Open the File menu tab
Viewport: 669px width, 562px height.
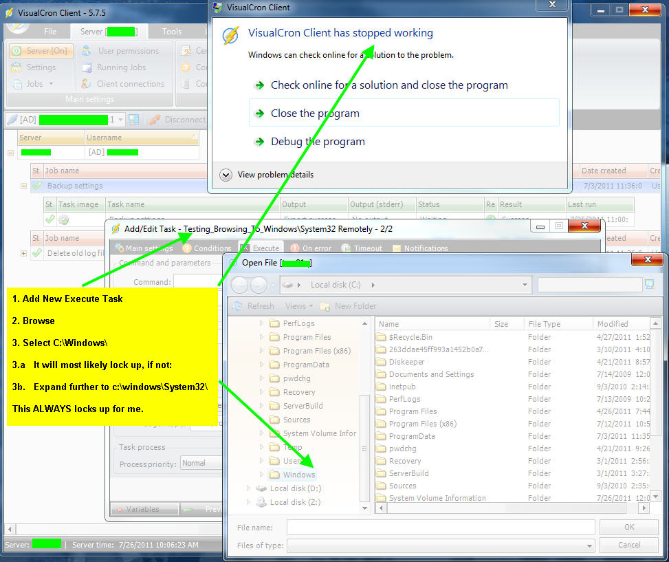[50, 32]
